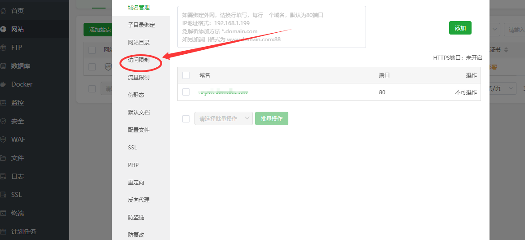Expand the 请选择批量操作 dropdown
This screenshot has height=240, width=525.
coord(223,119)
